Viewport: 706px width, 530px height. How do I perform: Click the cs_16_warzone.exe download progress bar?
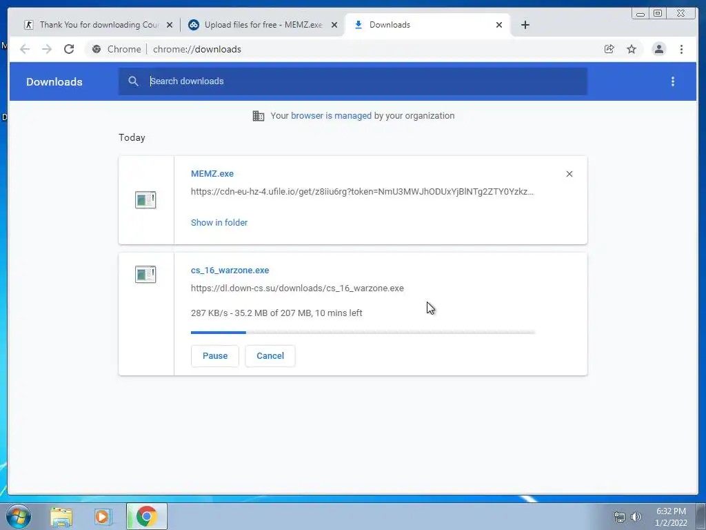[363, 333]
